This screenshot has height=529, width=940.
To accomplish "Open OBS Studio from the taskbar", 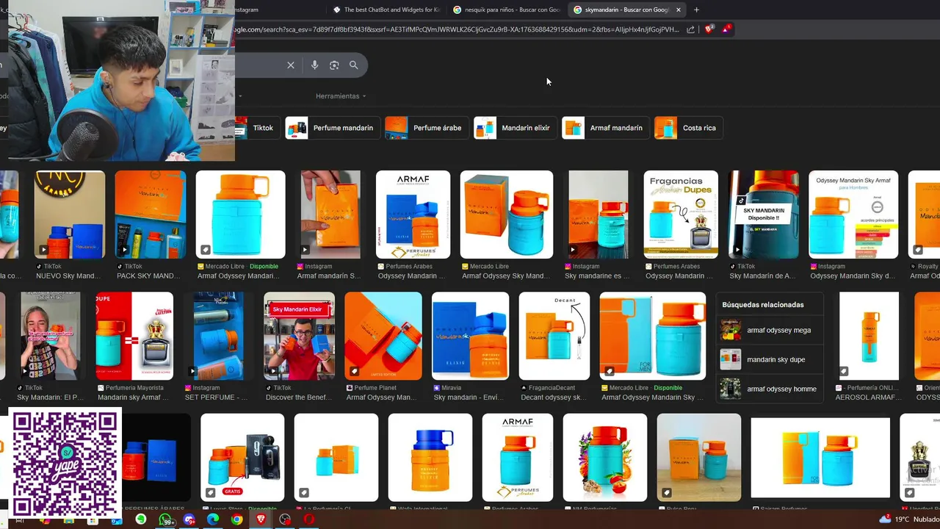I will [285, 520].
